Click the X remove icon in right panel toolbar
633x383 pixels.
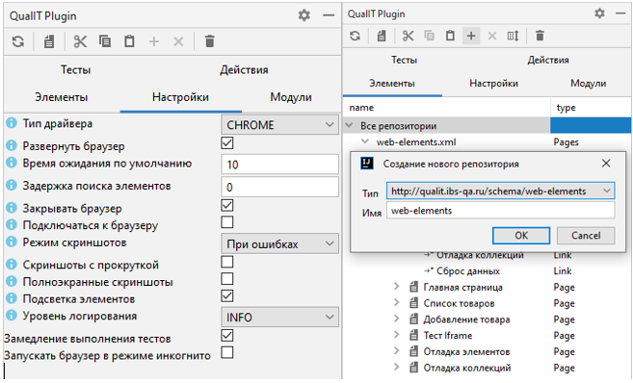[x=492, y=36]
